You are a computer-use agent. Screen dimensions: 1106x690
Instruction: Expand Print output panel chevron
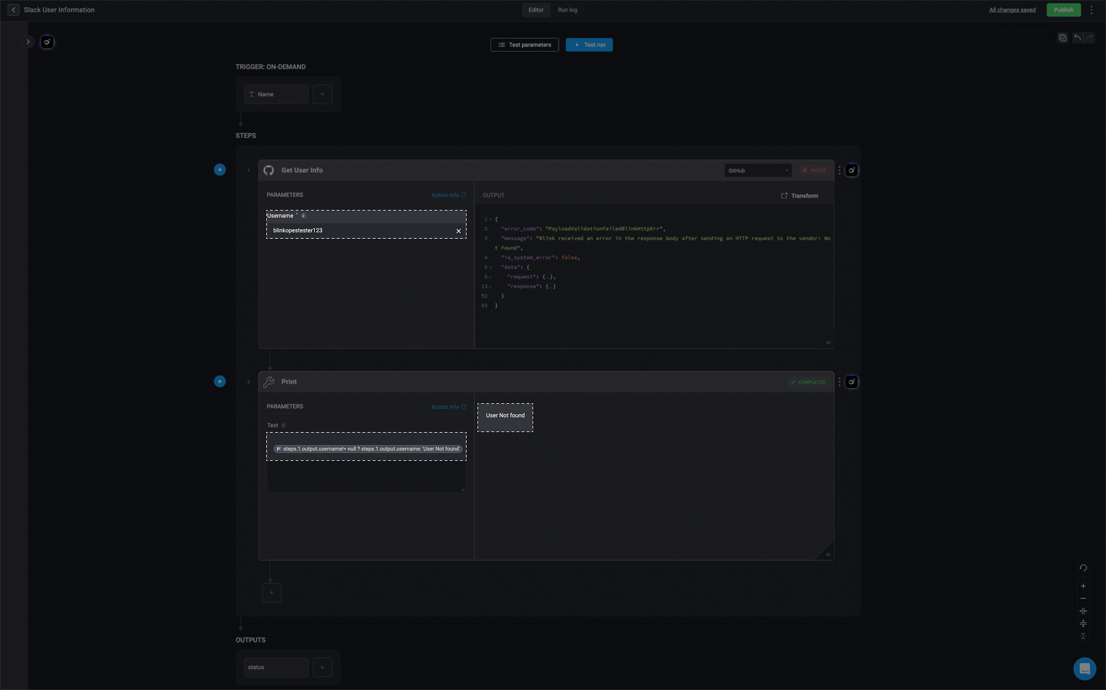[x=828, y=554]
